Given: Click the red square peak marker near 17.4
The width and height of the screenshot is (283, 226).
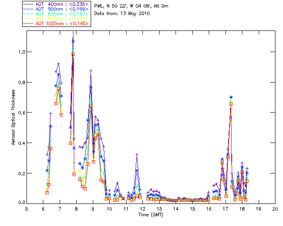Looking at the screenshot, I should click(231, 104).
